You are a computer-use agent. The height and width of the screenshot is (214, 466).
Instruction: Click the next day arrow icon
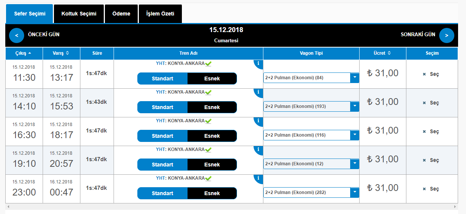446,35
